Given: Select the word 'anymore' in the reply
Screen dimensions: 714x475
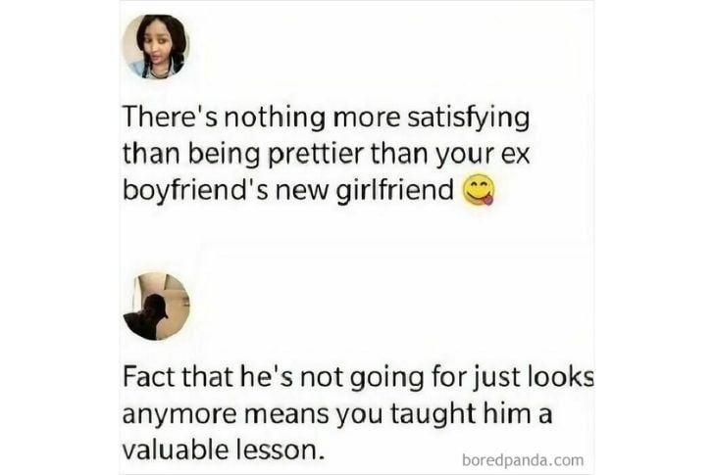Looking at the screenshot, I should [178, 416].
